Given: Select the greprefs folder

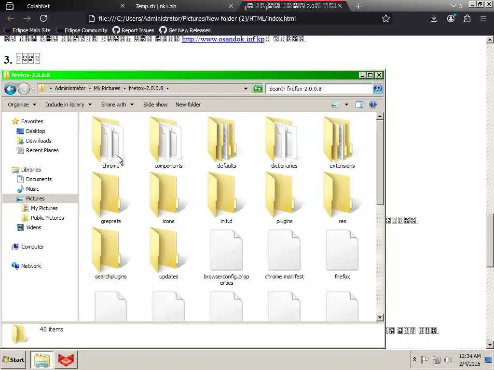Looking at the screenshot, I should pos(110,198).
